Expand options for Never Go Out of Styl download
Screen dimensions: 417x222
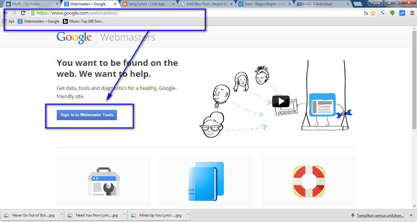click(x=61, y=215)
